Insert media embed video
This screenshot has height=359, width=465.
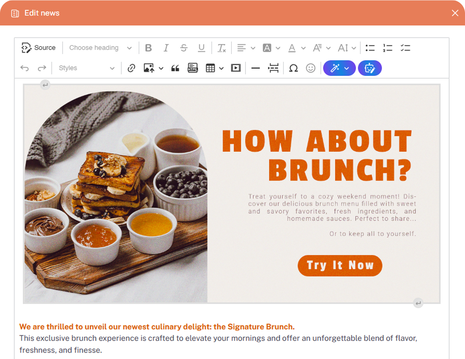point(236,68)
